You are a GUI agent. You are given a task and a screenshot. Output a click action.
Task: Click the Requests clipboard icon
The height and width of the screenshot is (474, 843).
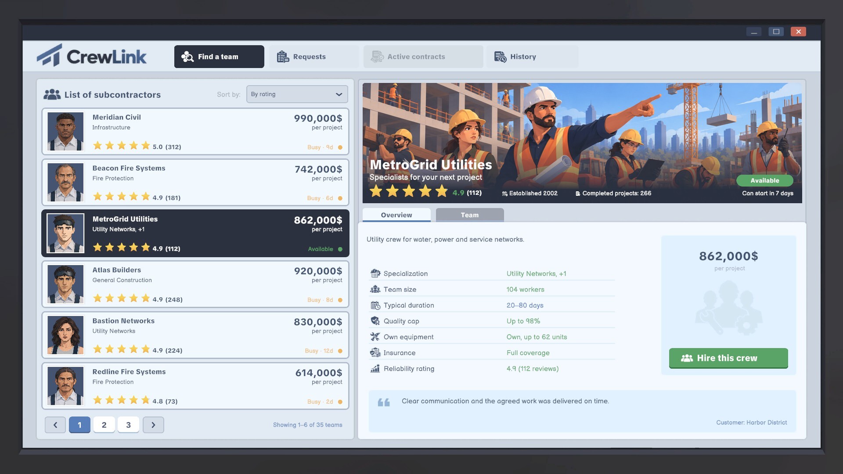[283, 57]
